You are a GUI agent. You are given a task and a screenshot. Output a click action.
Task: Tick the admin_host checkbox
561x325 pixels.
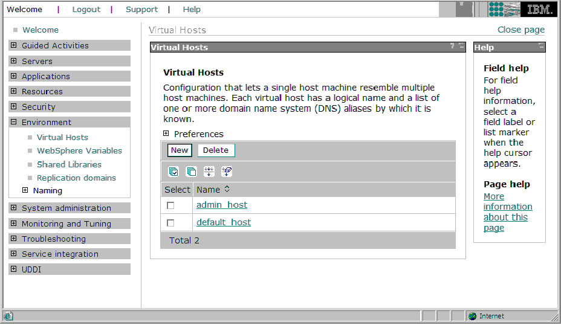(x=170, y=205)
